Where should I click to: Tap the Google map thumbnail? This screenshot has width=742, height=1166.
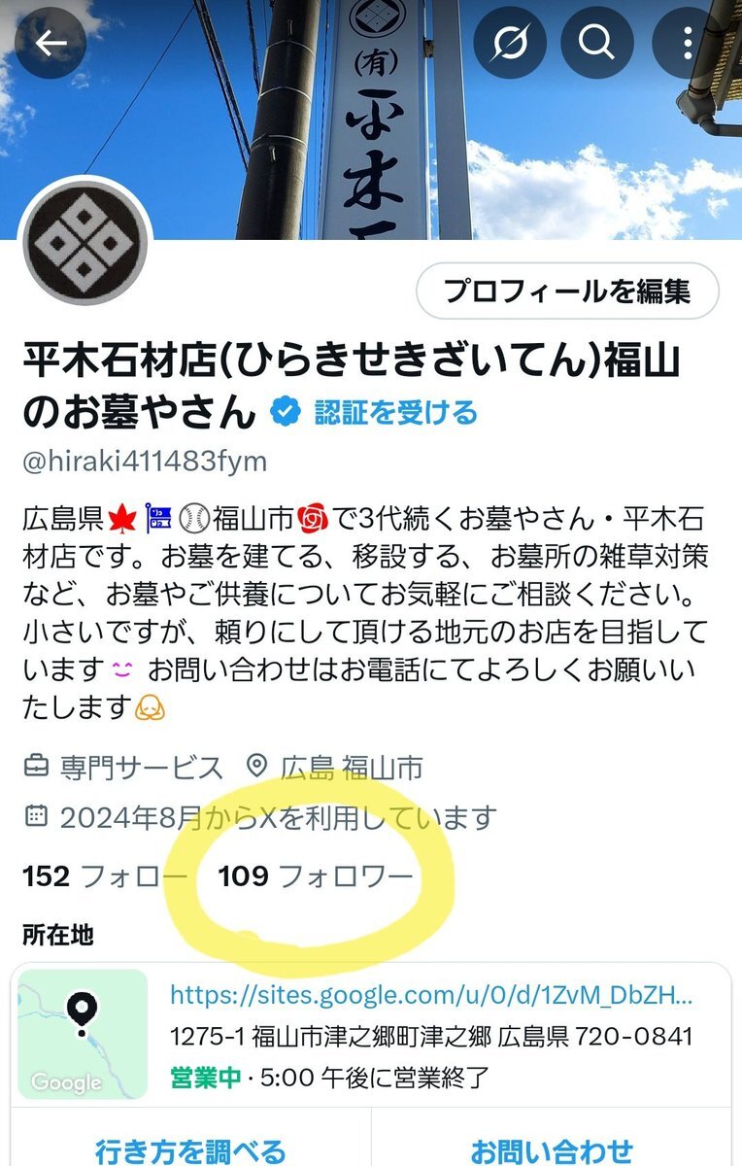click(83, 1034)
